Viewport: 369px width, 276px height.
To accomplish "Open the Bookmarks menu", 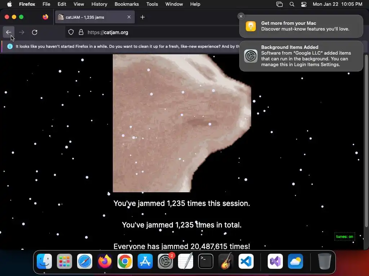I will (126, 4).
